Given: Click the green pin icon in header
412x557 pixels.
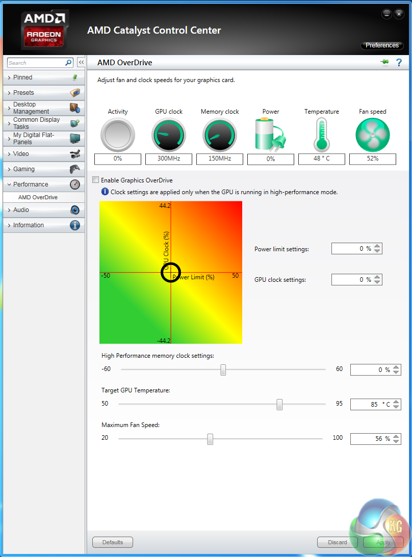Looking at the screenshot, I should tap(384, 63).
